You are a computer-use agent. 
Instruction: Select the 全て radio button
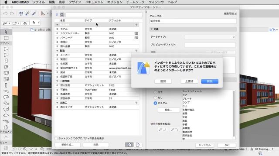(x=155, y=92)
